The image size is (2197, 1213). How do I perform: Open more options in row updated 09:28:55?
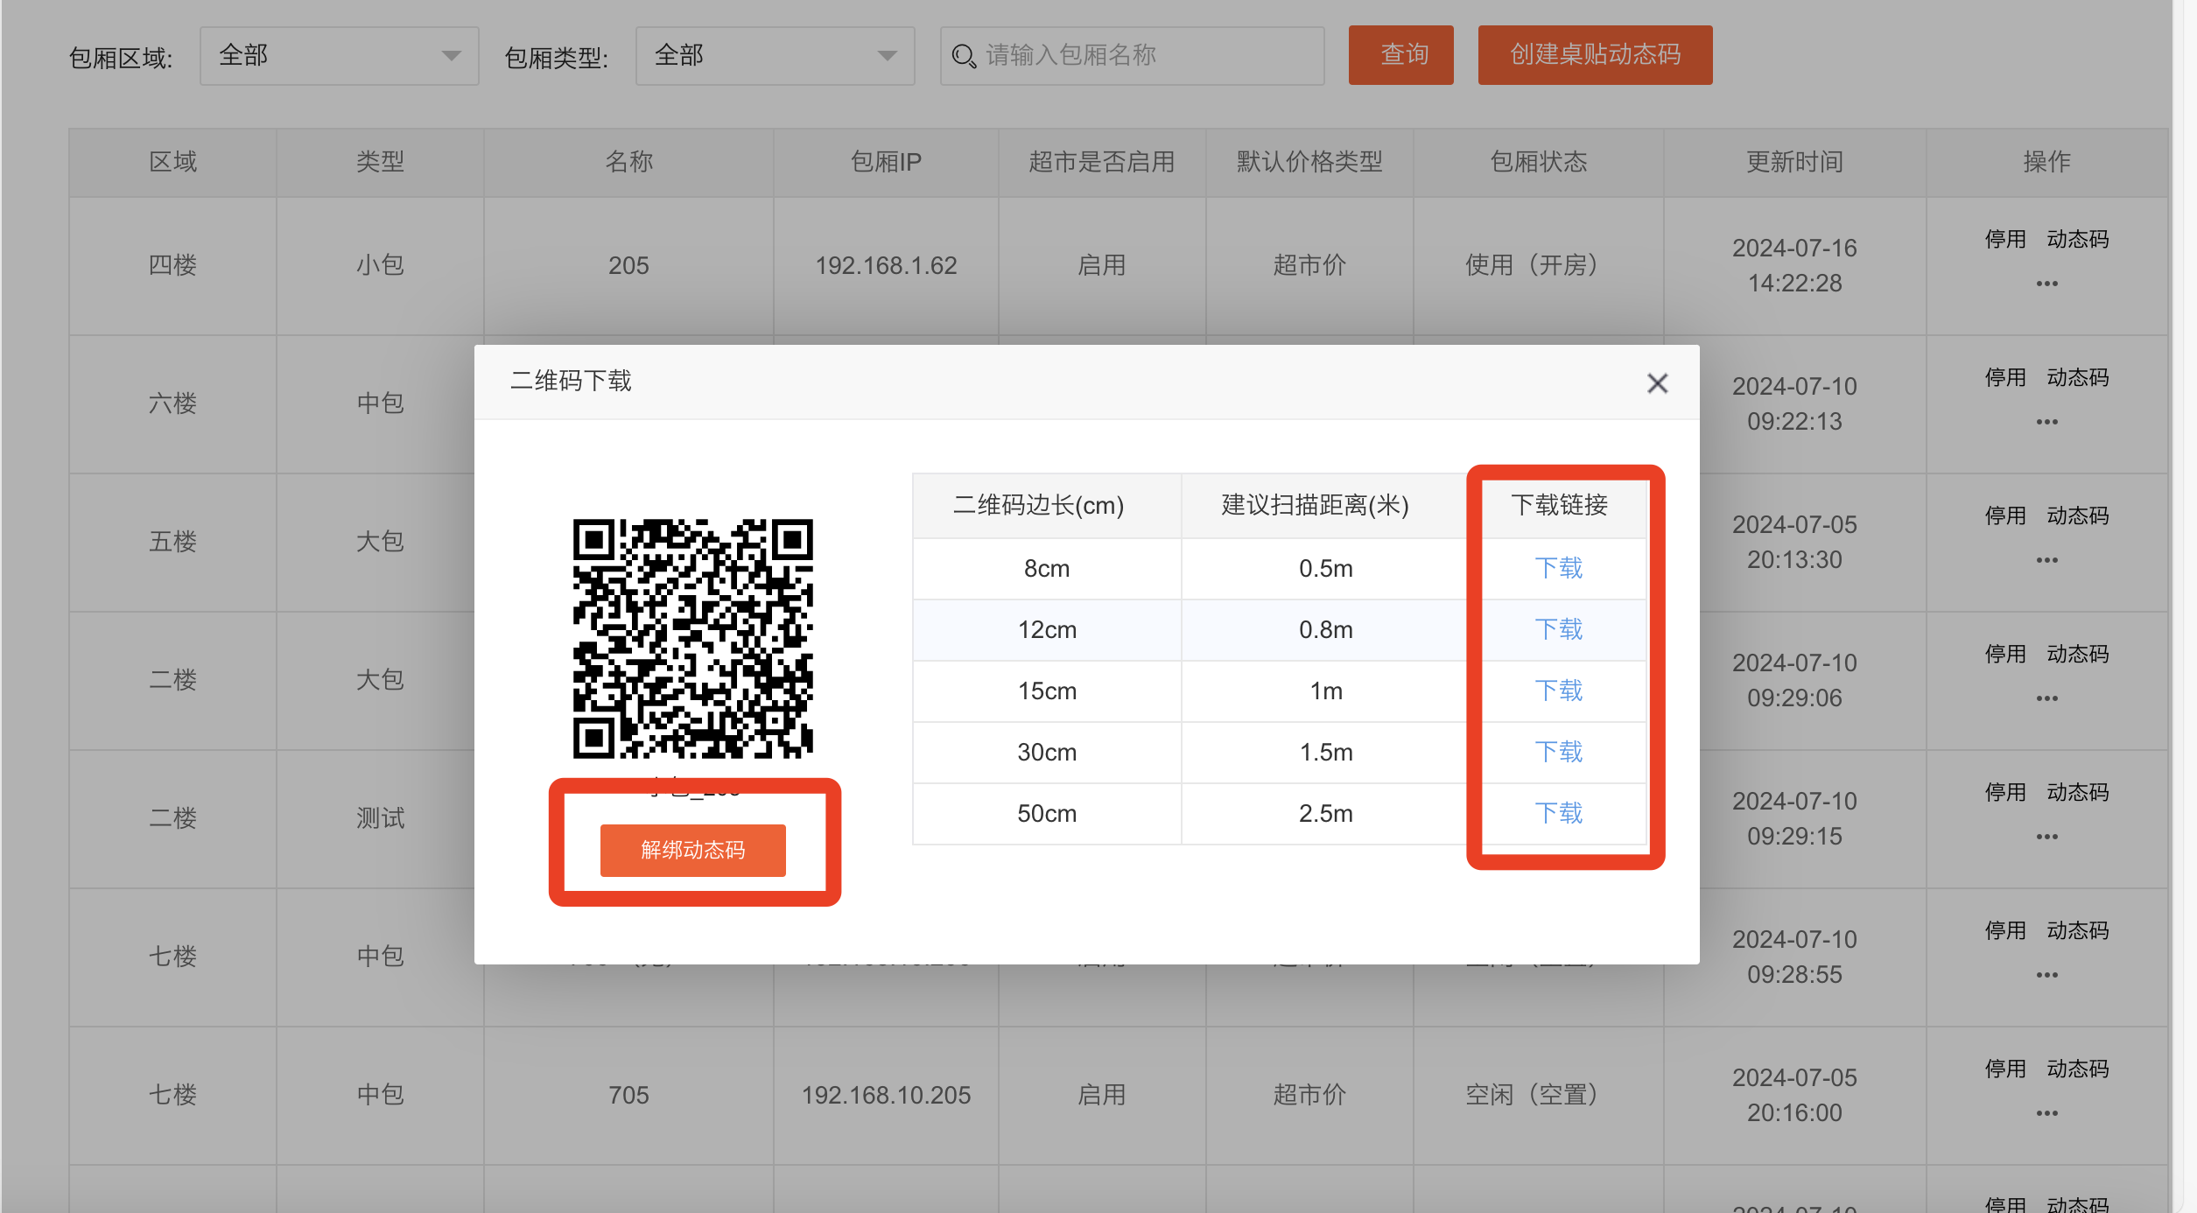click(2046, 975)
